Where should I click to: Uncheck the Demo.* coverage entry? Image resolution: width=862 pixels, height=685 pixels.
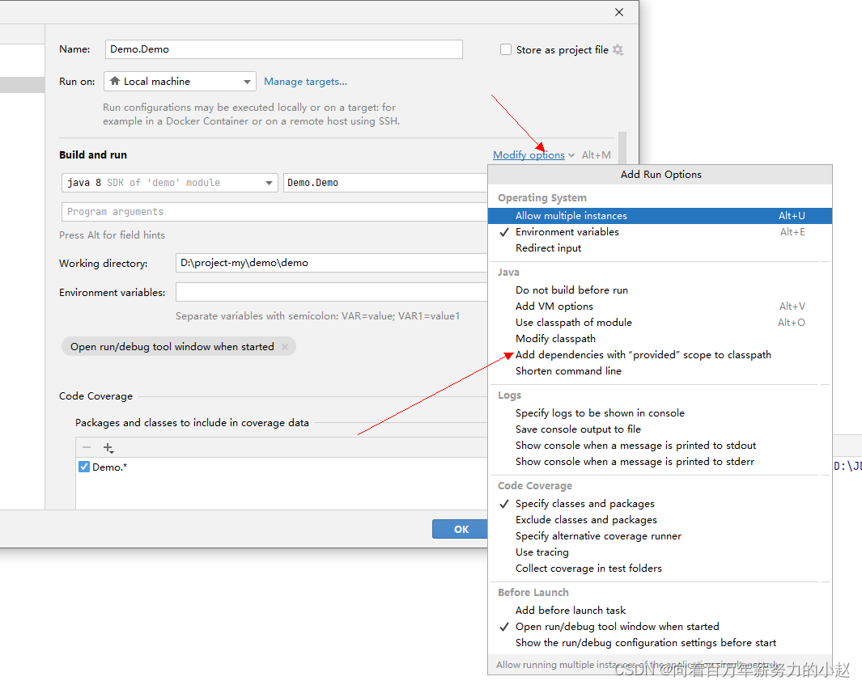(x=83, y=467)
